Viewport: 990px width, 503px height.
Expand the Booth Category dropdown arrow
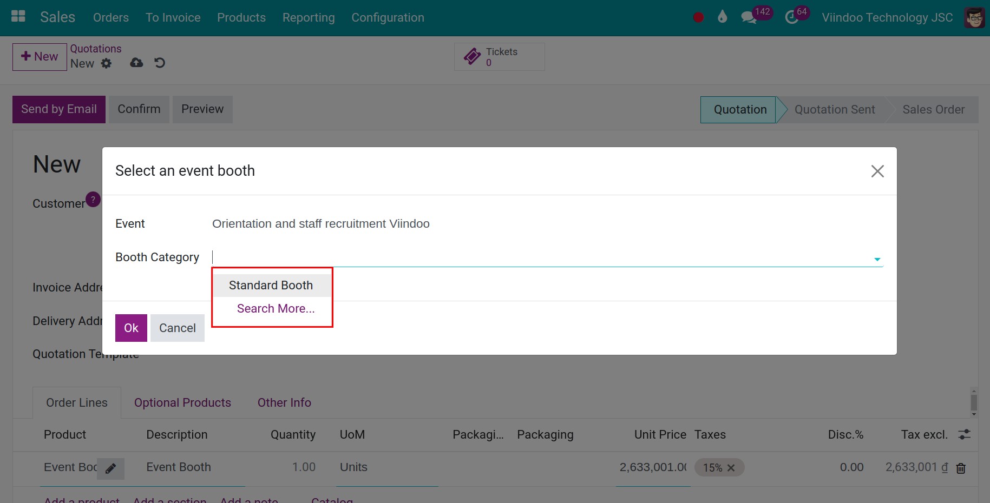click(x=877, y=259)
